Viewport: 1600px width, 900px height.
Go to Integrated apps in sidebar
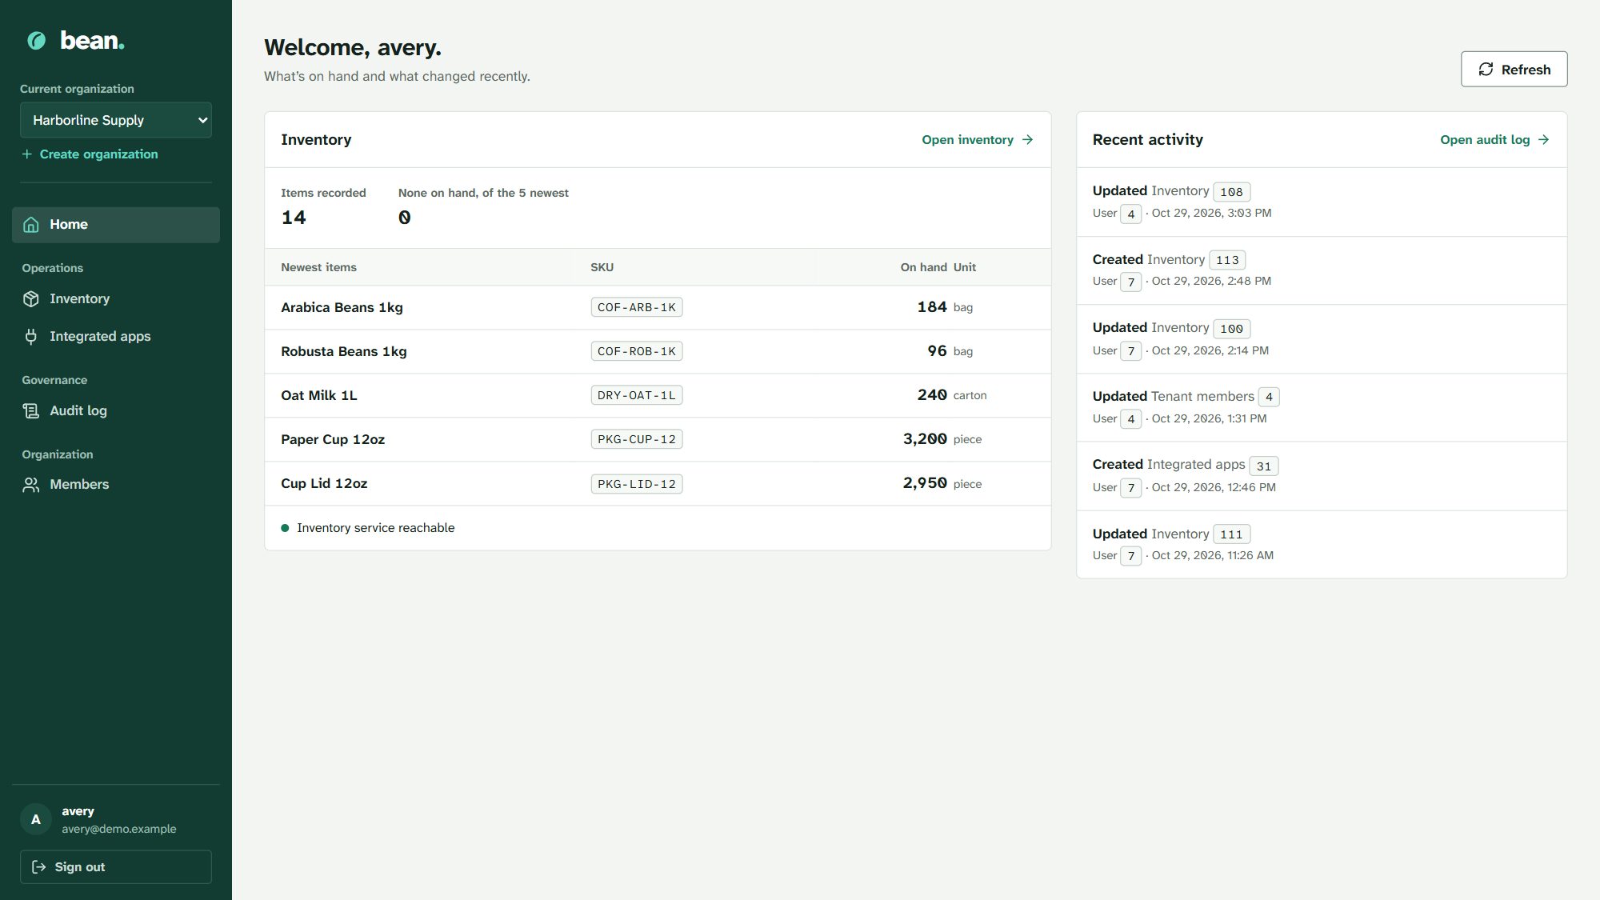[116, 337]
